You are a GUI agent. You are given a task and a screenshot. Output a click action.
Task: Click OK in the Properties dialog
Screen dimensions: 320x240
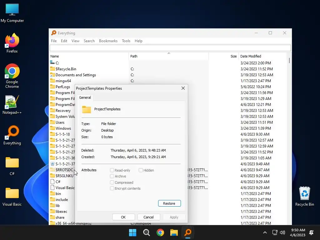[123, 217]
